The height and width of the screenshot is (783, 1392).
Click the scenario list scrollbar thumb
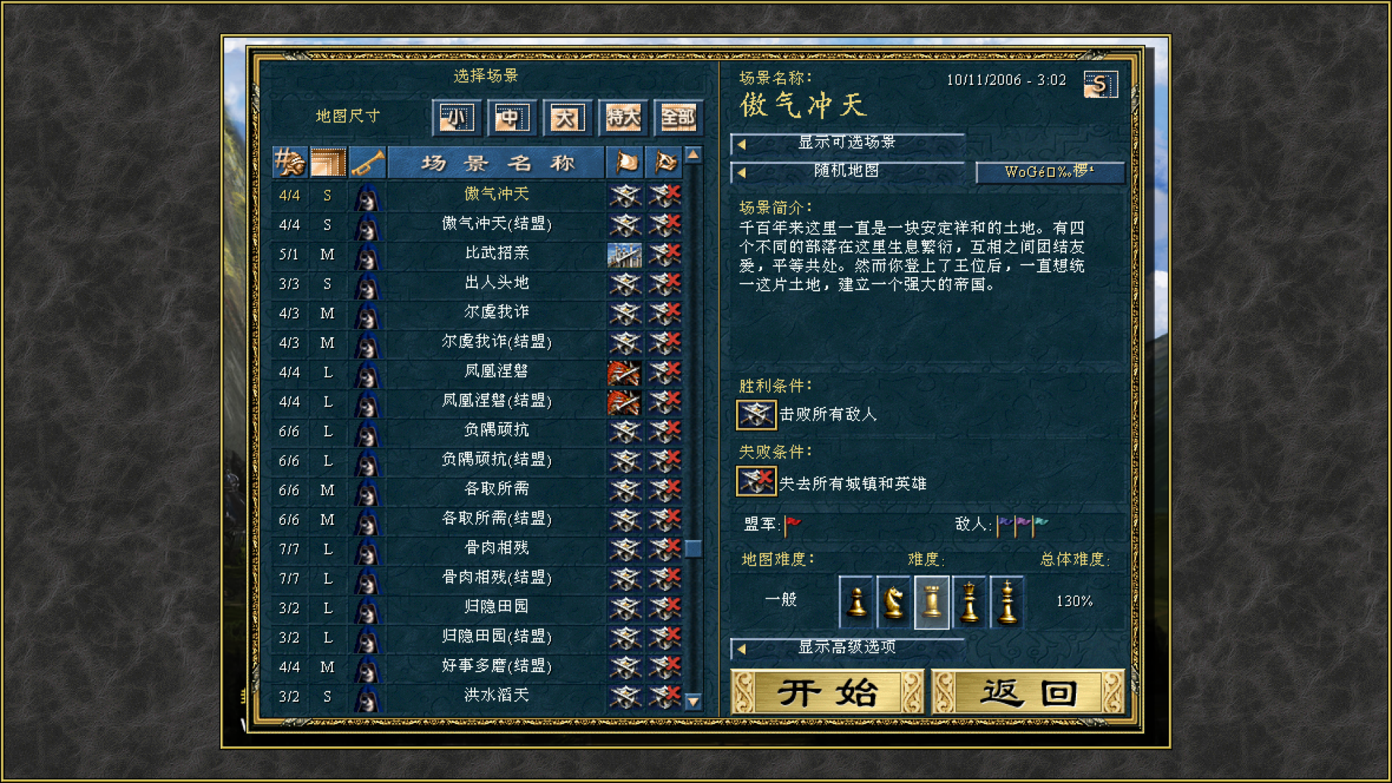coord(693,549)
